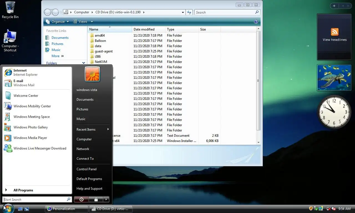Expand breadcrumb arrow after Computer
This screenshot has height=213, width=355.
tap(92, 12)
